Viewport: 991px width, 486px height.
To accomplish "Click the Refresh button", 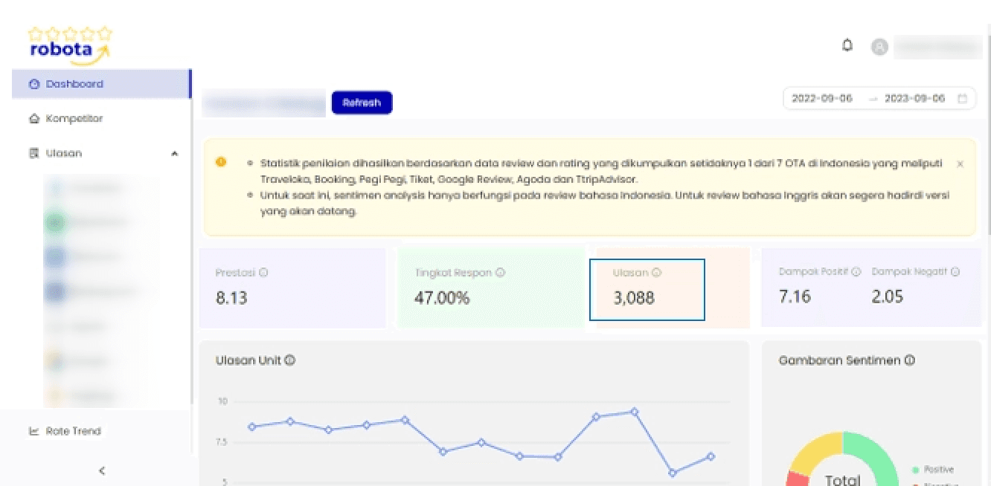I will click(362, 103).
